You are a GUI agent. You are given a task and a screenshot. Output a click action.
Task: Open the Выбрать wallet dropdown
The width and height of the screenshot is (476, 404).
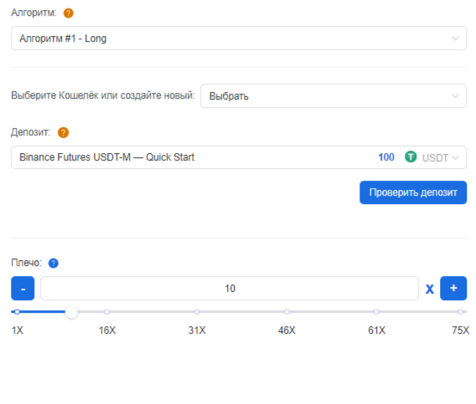tap(334, 95)
